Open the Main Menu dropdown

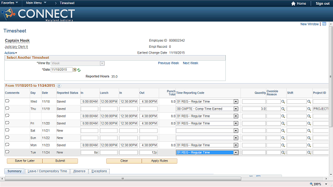36,3
